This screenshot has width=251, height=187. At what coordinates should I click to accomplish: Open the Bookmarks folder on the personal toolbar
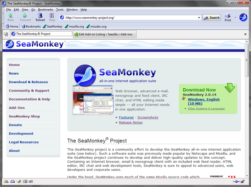[x=31, y=27]
